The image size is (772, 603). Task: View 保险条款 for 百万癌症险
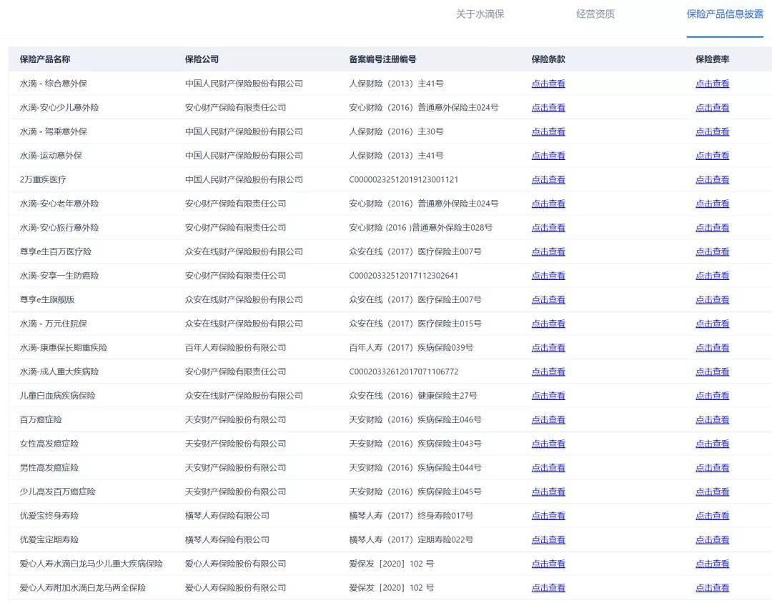(x=548, y=420)
